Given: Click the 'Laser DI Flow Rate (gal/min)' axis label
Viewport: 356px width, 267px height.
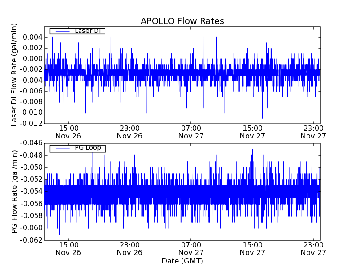Looking at the screenshot, I should (x=14, y=75).
